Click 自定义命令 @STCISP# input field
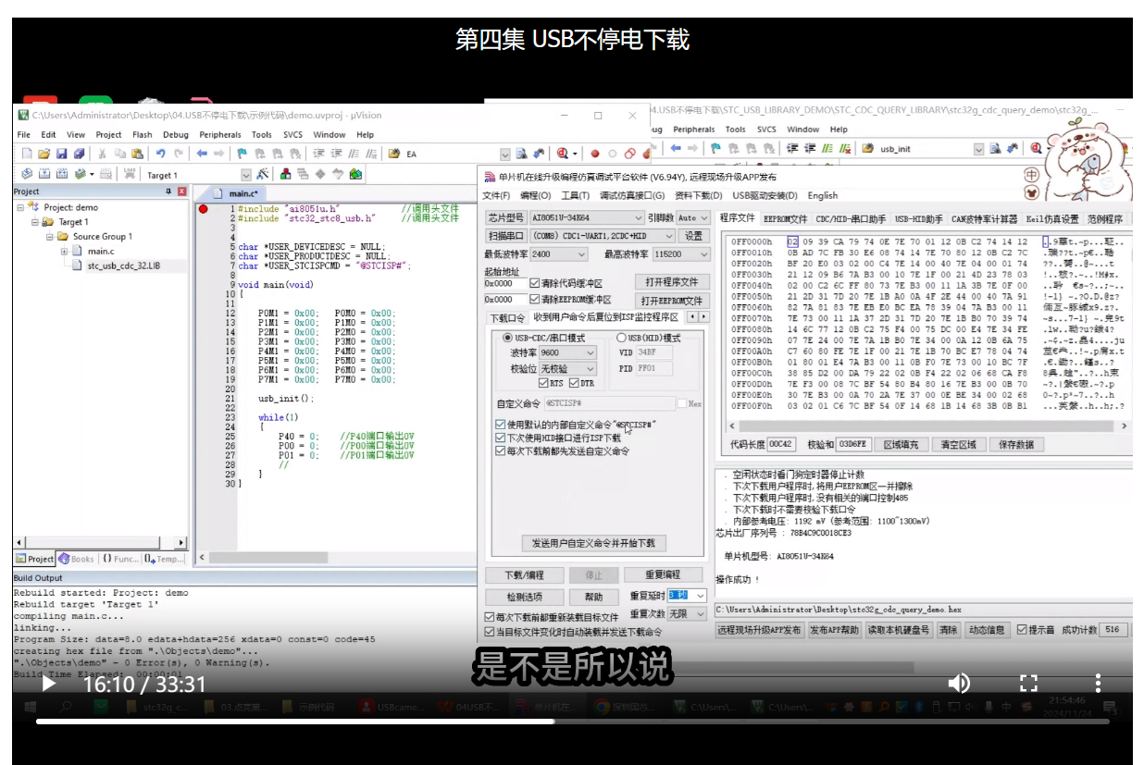Viewport: 1144px width, 765px height. (609, 404)
